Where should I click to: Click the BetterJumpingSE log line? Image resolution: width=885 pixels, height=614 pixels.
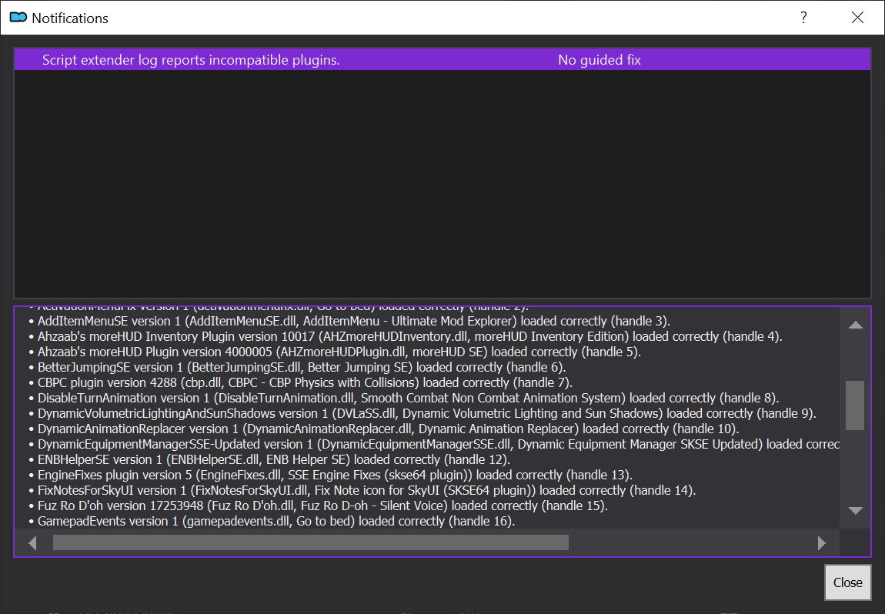coord(297,367)
